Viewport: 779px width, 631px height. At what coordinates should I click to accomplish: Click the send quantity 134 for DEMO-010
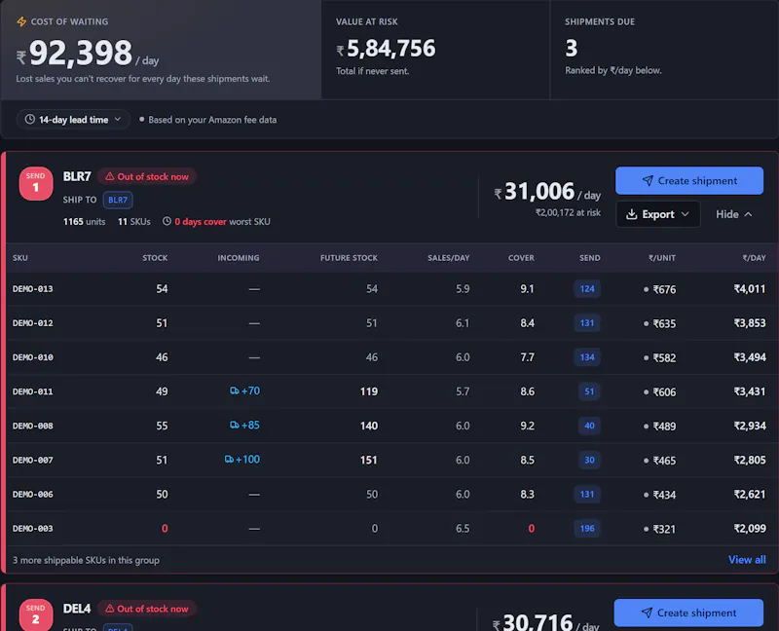(x=587, y=357)
